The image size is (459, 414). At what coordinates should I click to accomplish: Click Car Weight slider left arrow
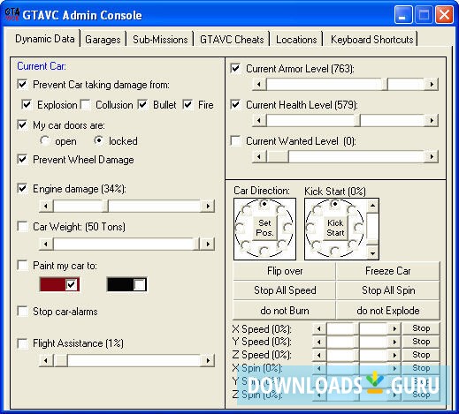coord(46,244)
